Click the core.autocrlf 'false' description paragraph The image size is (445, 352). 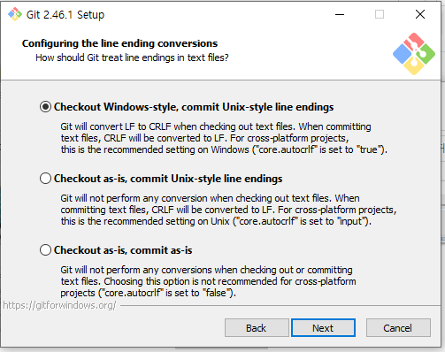pos(208,281)
